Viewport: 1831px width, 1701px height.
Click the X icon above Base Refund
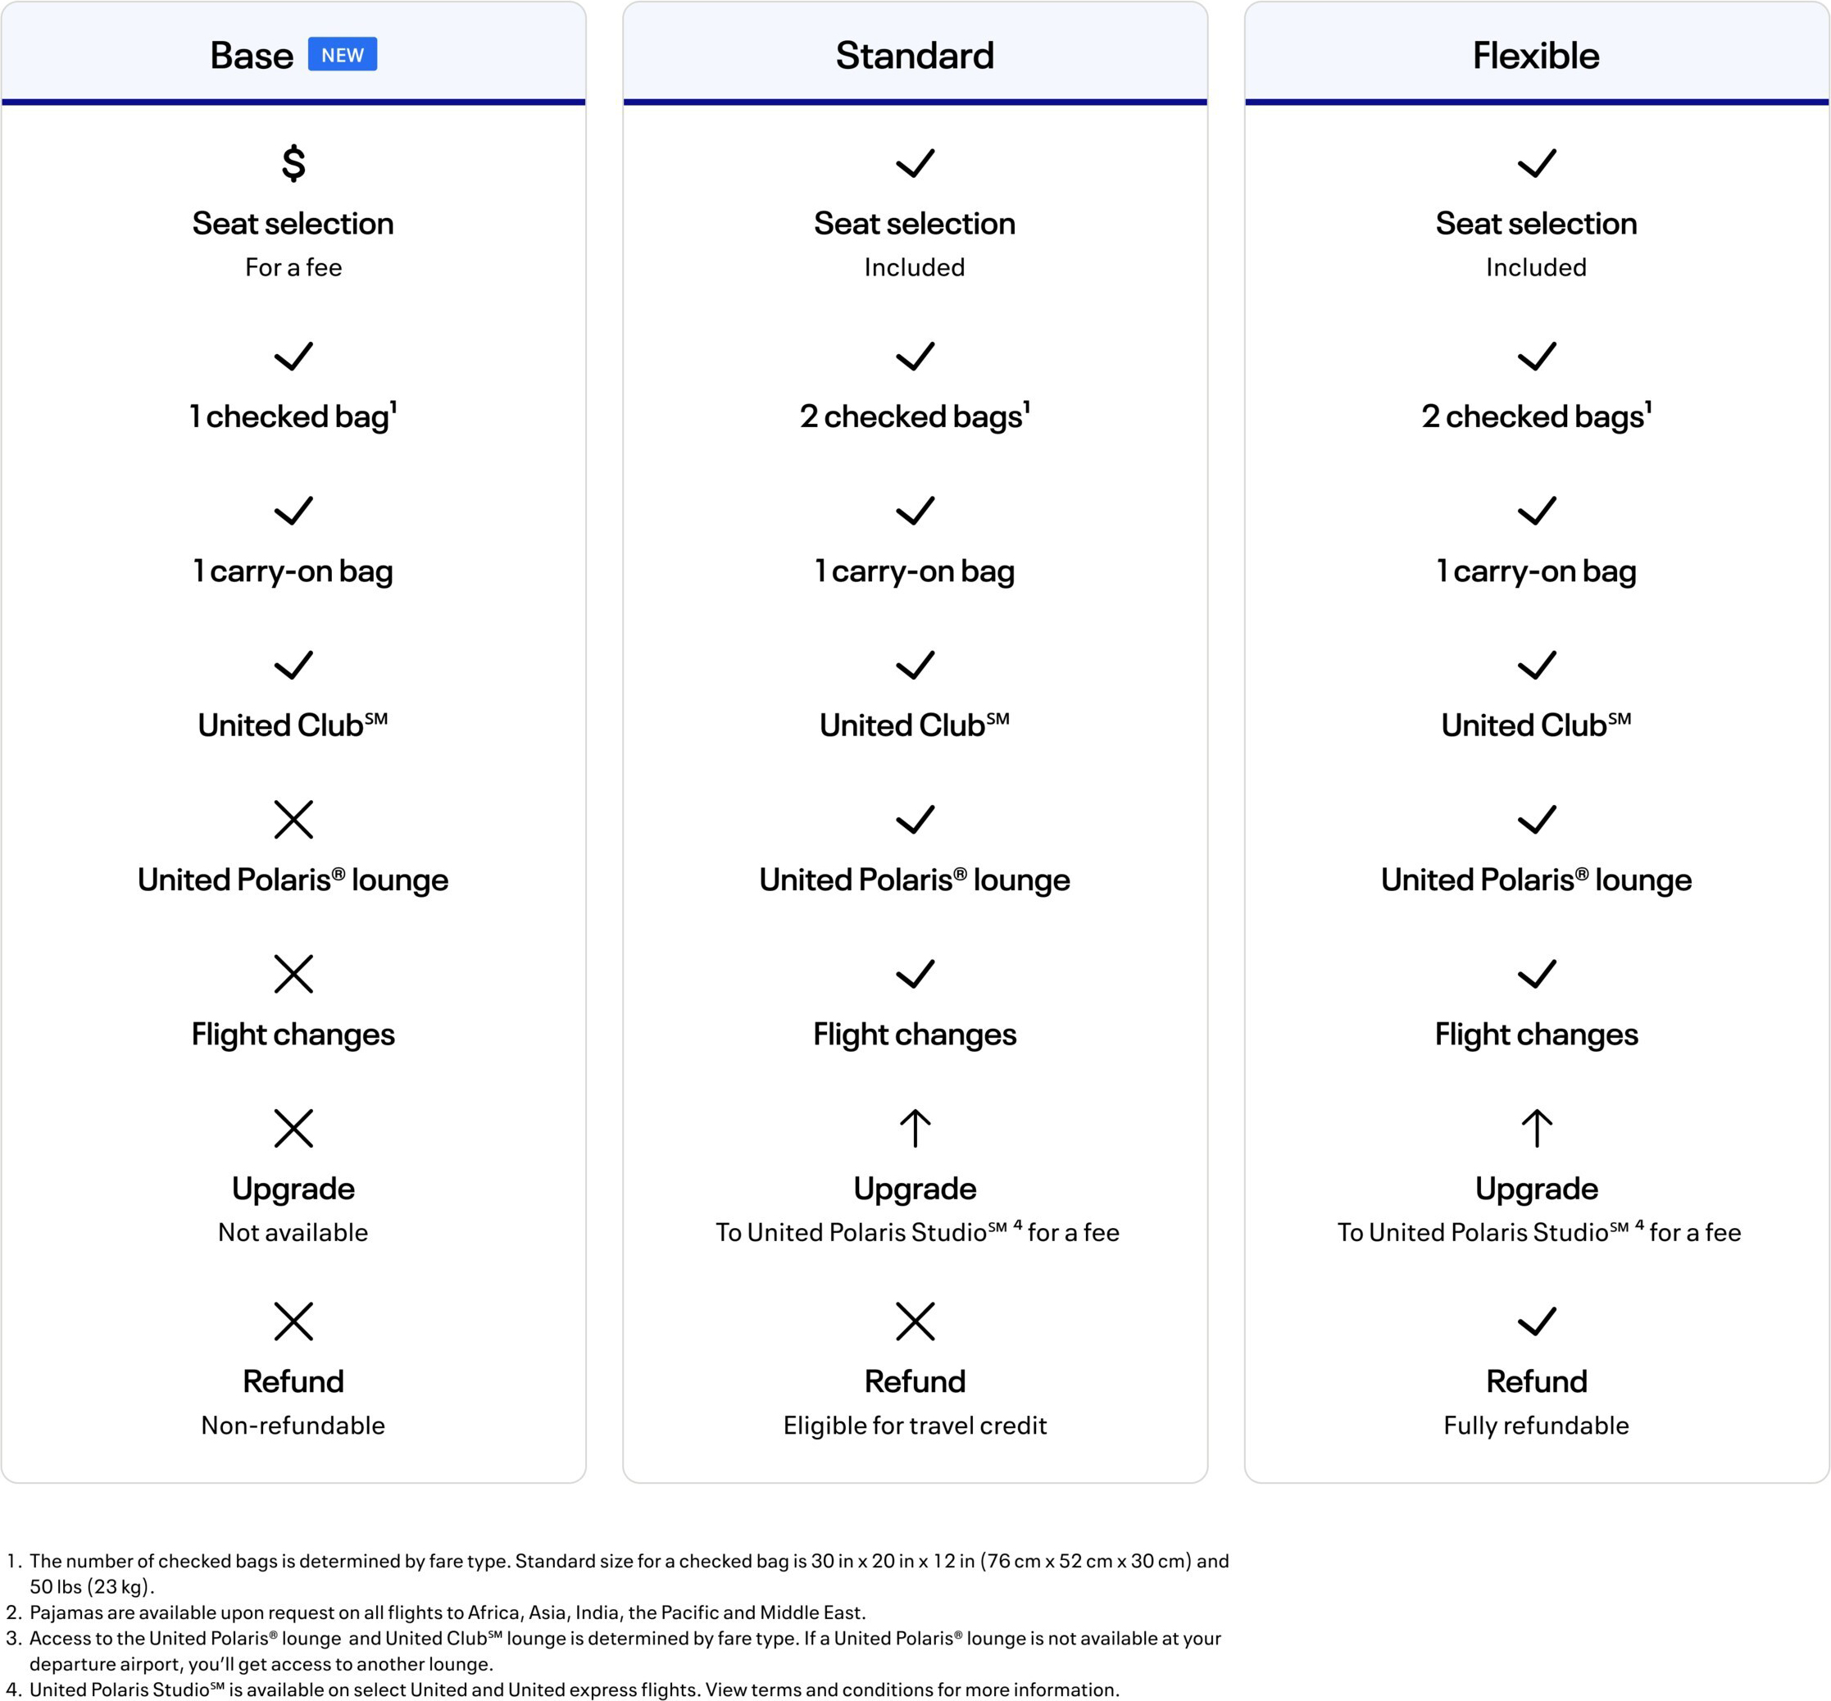coord(293,1321)
